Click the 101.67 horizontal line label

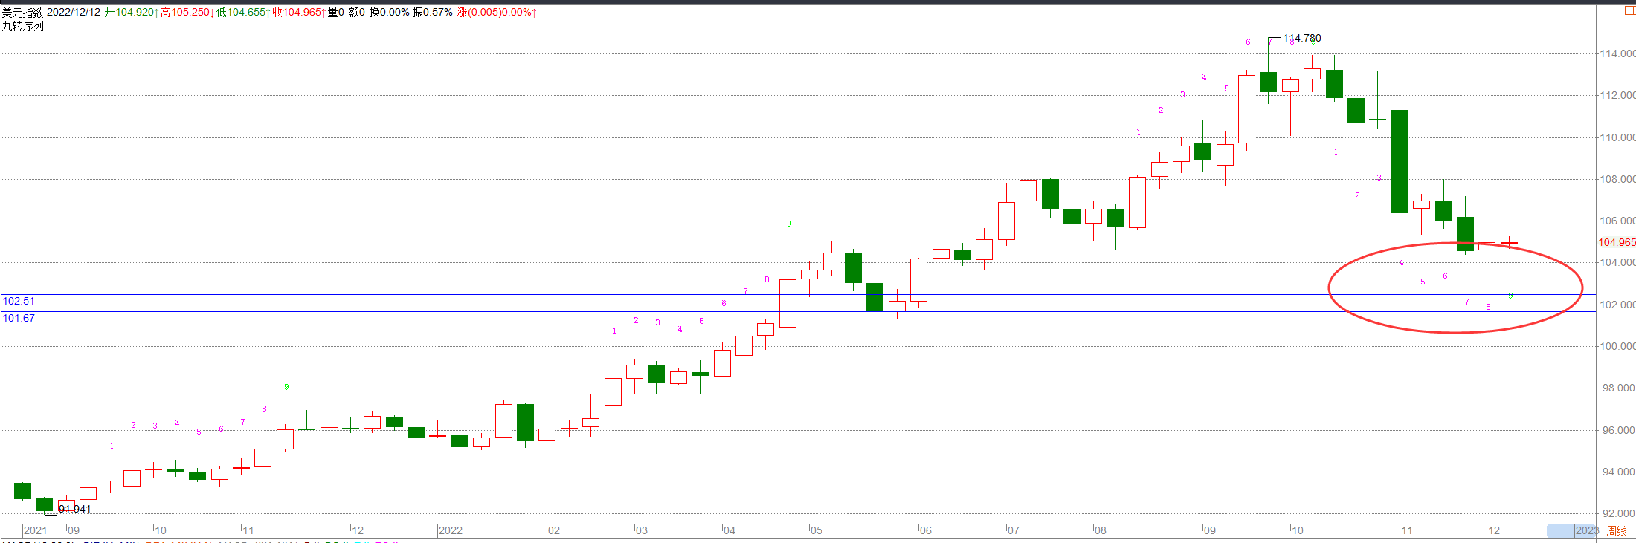coord(19,318)
